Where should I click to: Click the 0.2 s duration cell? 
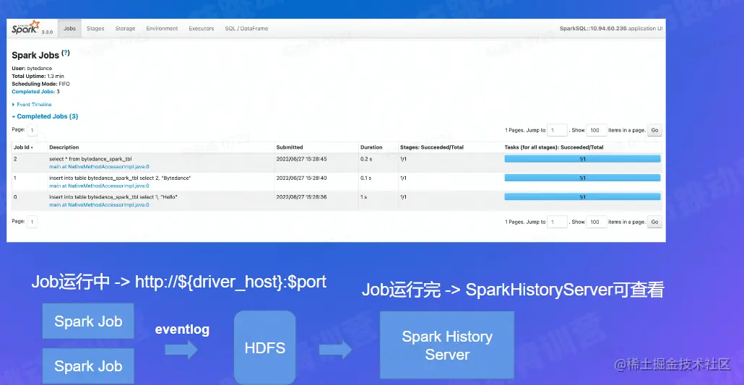pos(365,159)
